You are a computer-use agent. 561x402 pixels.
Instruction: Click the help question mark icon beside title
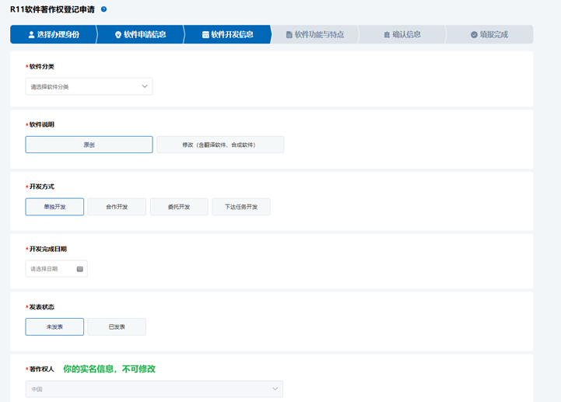[103, 9]
